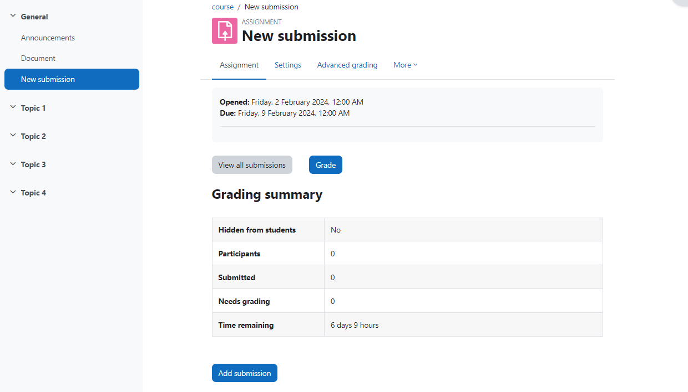This screenshot has height=392, width=688.
Task: Click the Grade button
Action: [325, 164]
